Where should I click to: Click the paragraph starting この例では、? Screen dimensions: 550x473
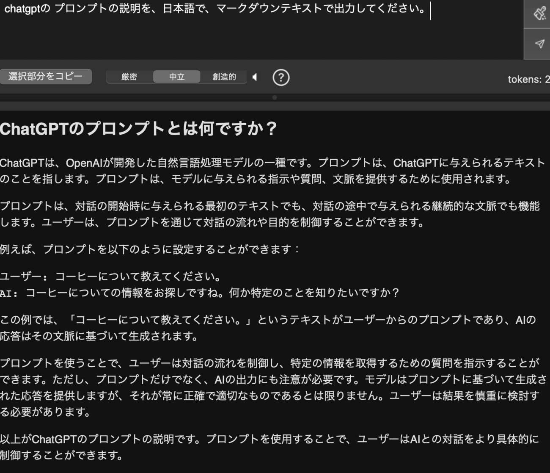click(268, 328)
